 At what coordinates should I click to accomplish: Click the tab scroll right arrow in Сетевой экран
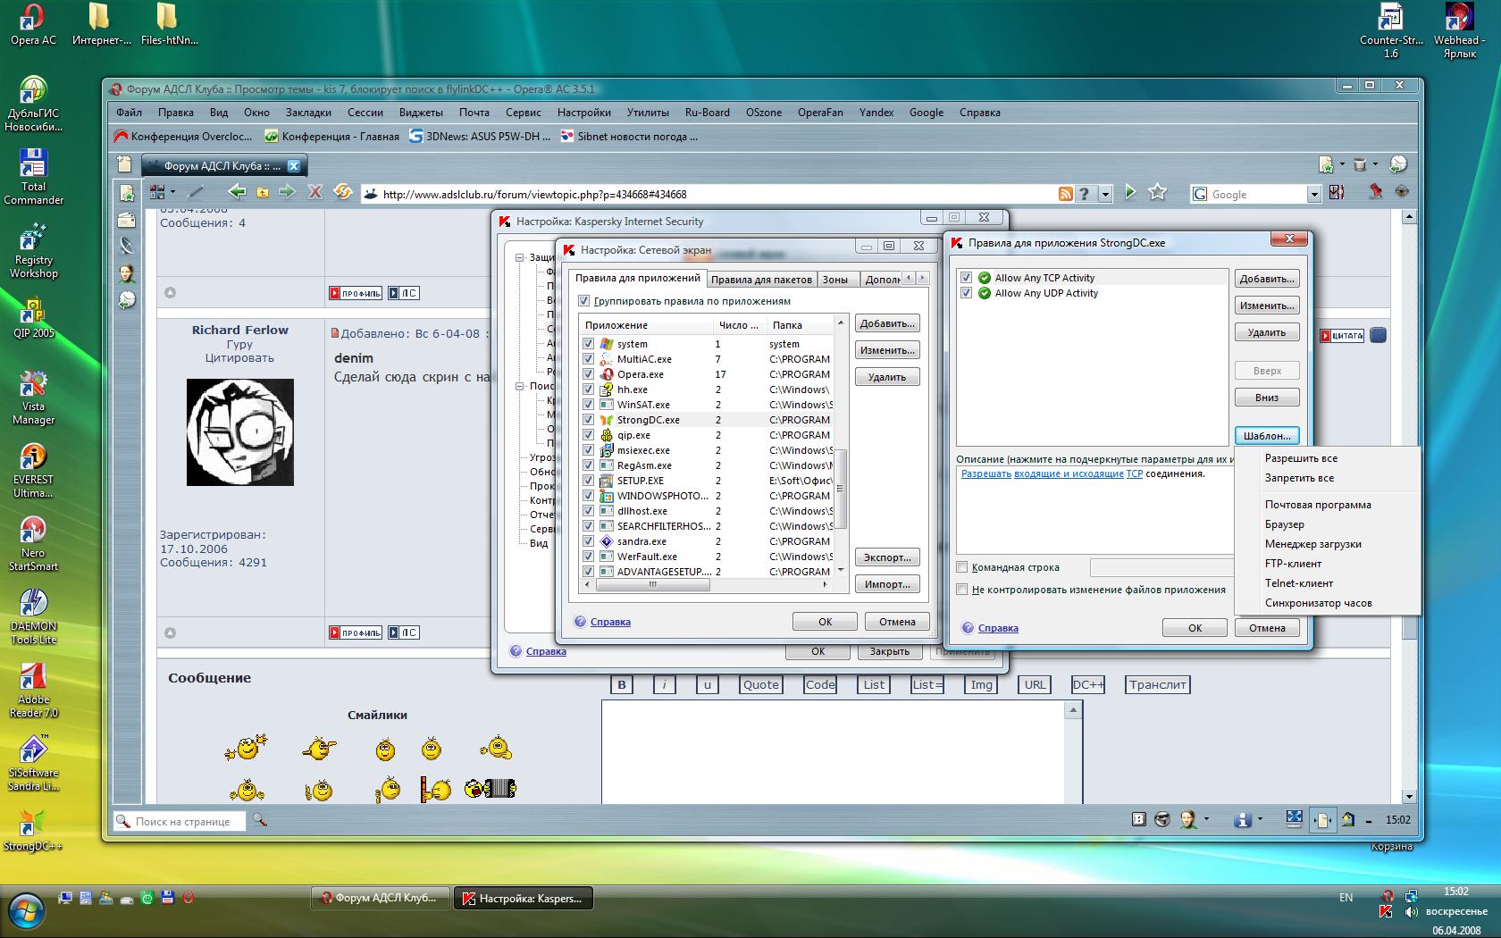coord(922,278)
